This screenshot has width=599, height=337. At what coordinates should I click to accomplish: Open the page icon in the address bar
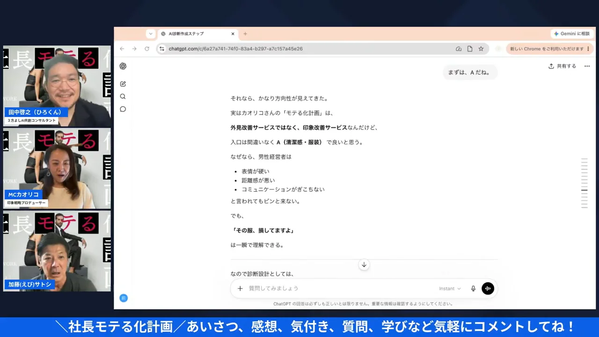click(470, 49)
